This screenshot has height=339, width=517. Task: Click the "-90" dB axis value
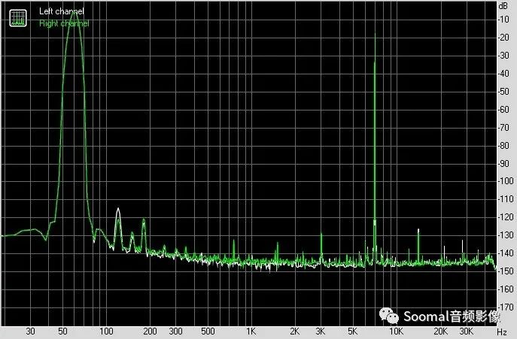(503, 163)
